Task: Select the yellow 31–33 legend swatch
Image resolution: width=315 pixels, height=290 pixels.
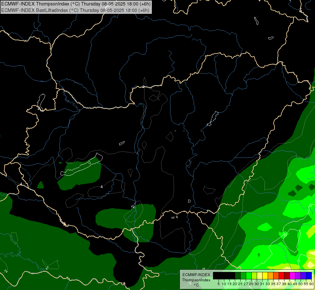Action: pos(265,275)
